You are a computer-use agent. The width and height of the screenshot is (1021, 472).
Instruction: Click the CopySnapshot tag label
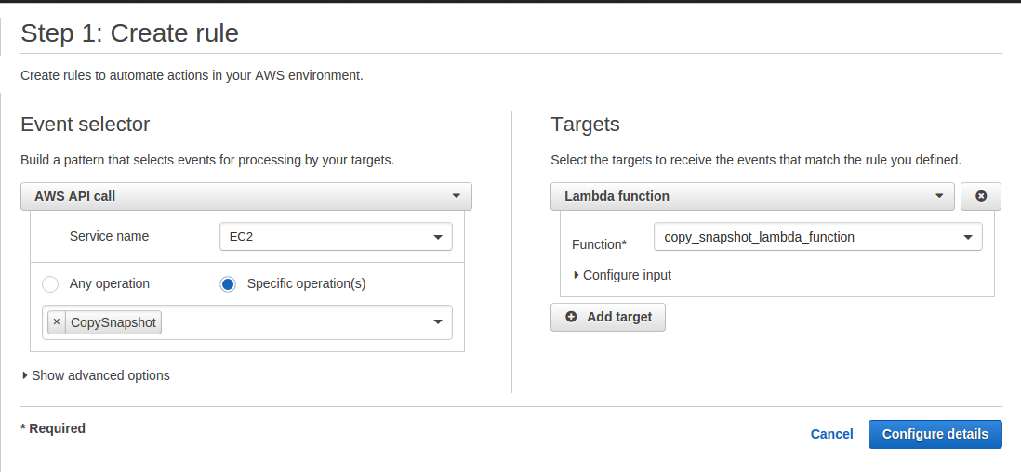[113, 322]
